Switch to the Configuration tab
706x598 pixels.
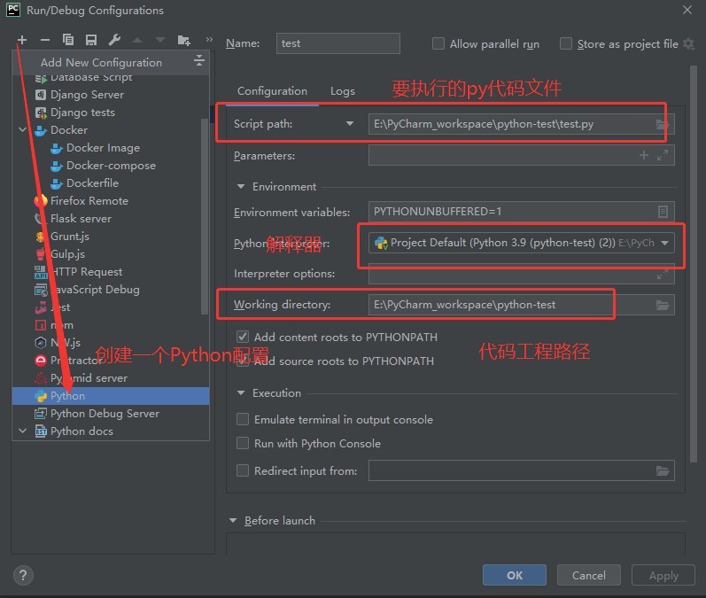click(x=272, y=91)
